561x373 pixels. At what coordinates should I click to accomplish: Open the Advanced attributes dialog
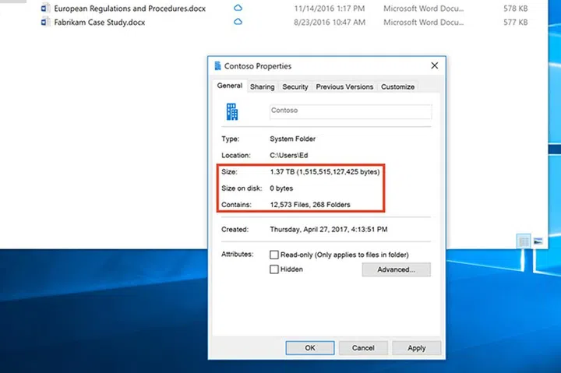click(x=395, y=269)
